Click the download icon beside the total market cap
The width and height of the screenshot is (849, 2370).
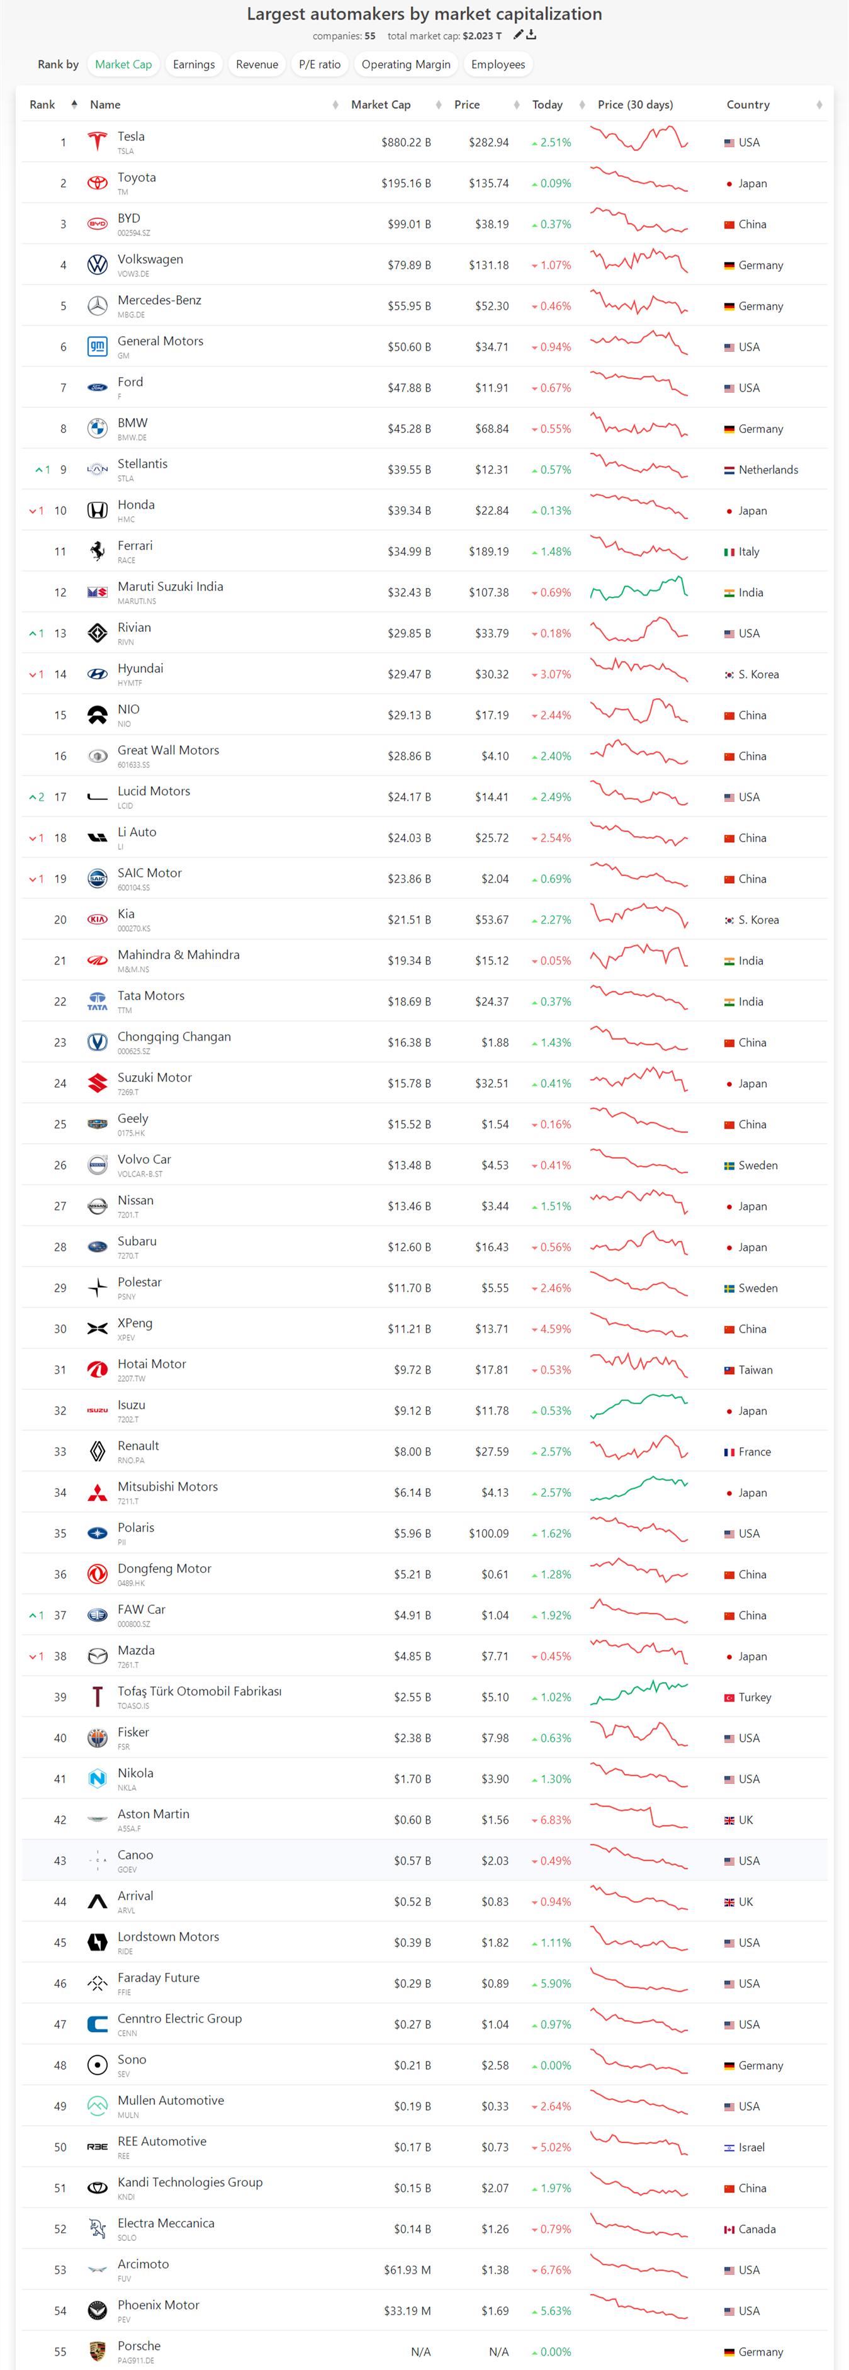(x=532, y=35)
